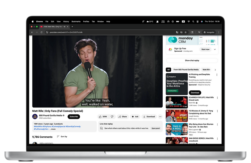Click Open panel for live chat replay

point(156,128)
